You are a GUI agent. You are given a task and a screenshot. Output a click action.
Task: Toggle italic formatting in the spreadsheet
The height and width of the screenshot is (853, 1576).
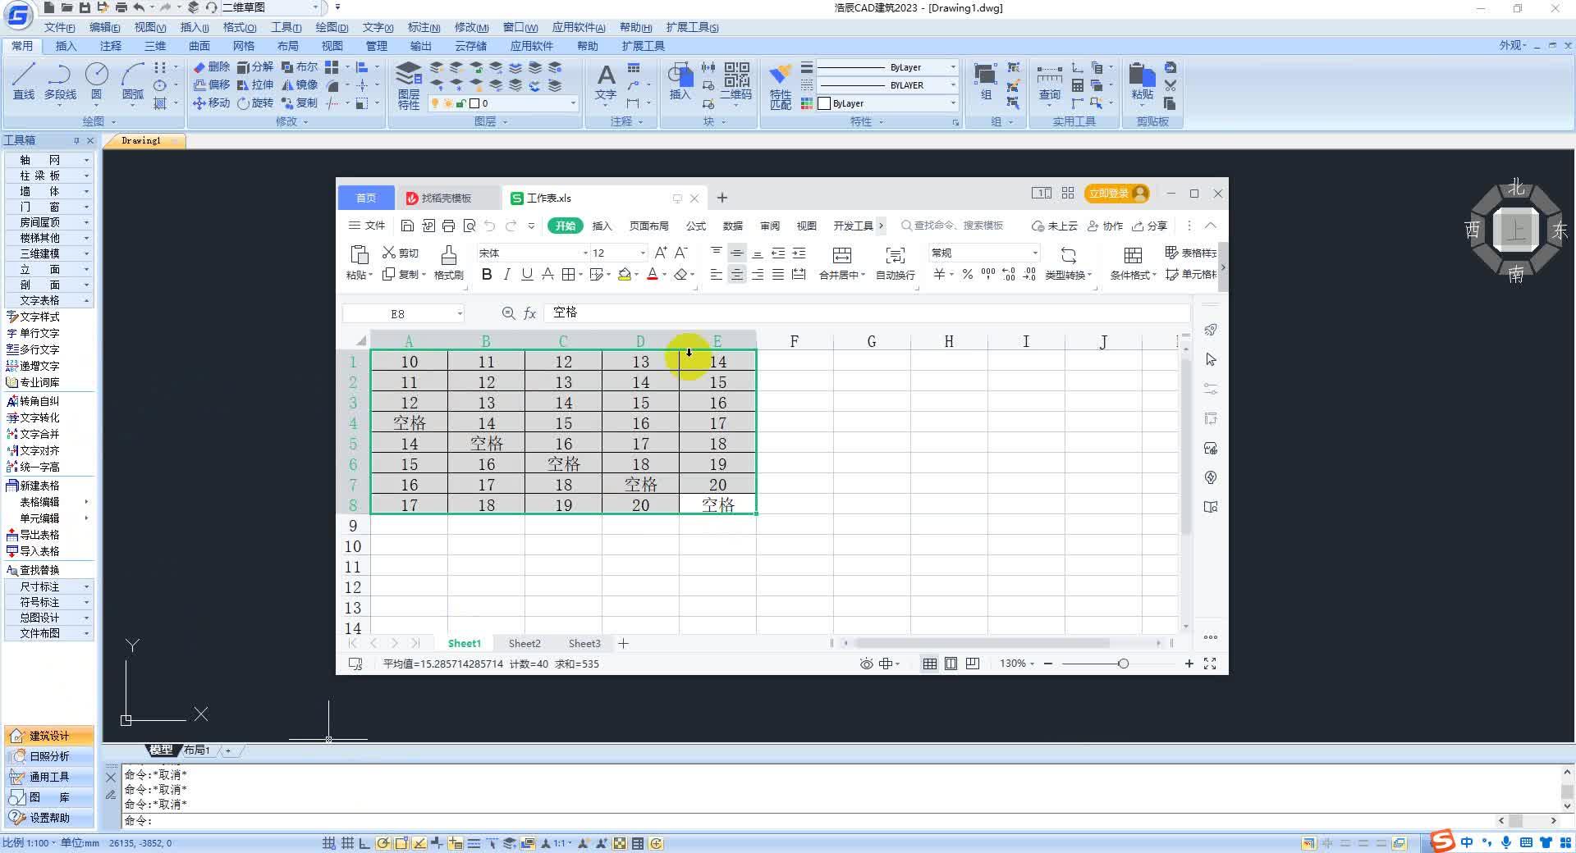pyautogui.click(x=506, y=274)
